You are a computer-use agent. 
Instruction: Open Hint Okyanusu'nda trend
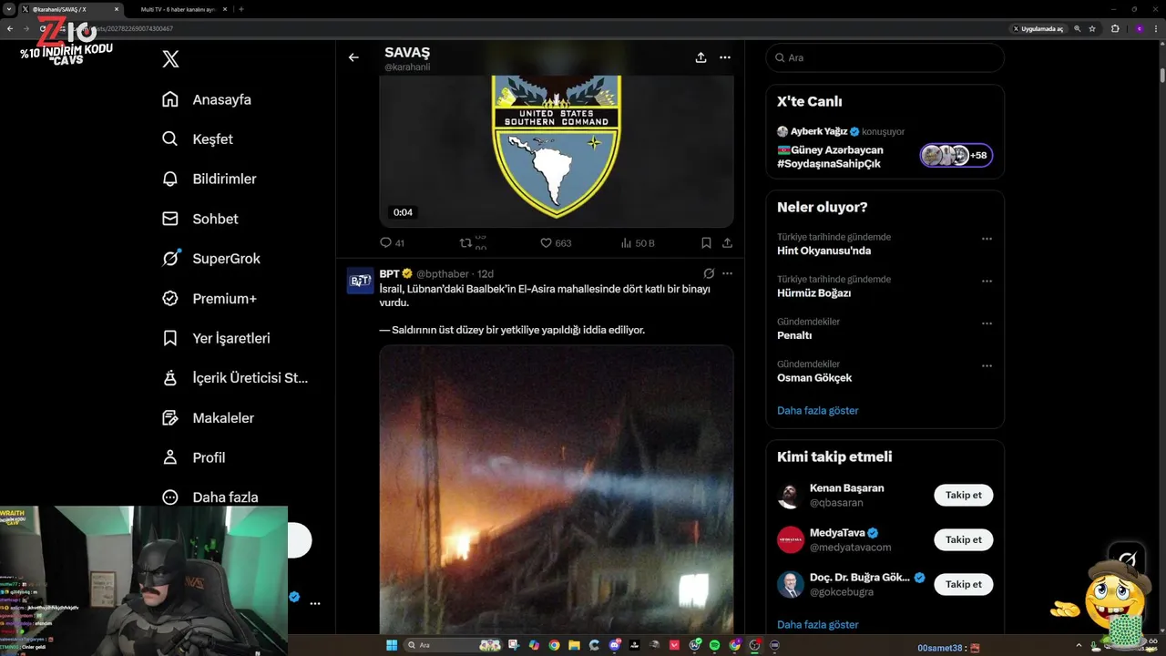(x=824, y=251)
